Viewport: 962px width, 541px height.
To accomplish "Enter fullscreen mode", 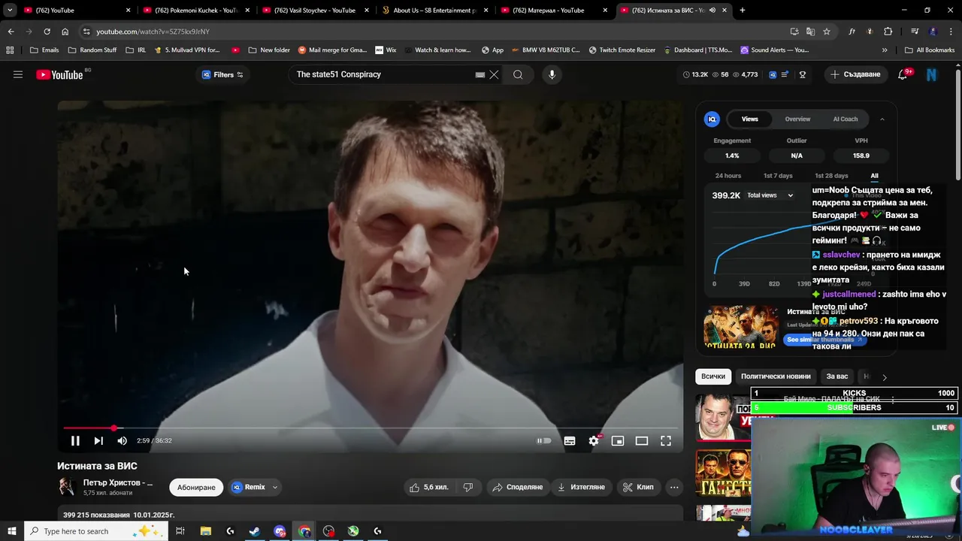I will pyautogui.click(x=666, y=441).
